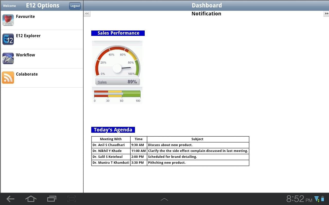Image resolution: width=329 pixels, height=205 pixels.
Task: Go to next panel with >> arrow
Action: point(326,14)
